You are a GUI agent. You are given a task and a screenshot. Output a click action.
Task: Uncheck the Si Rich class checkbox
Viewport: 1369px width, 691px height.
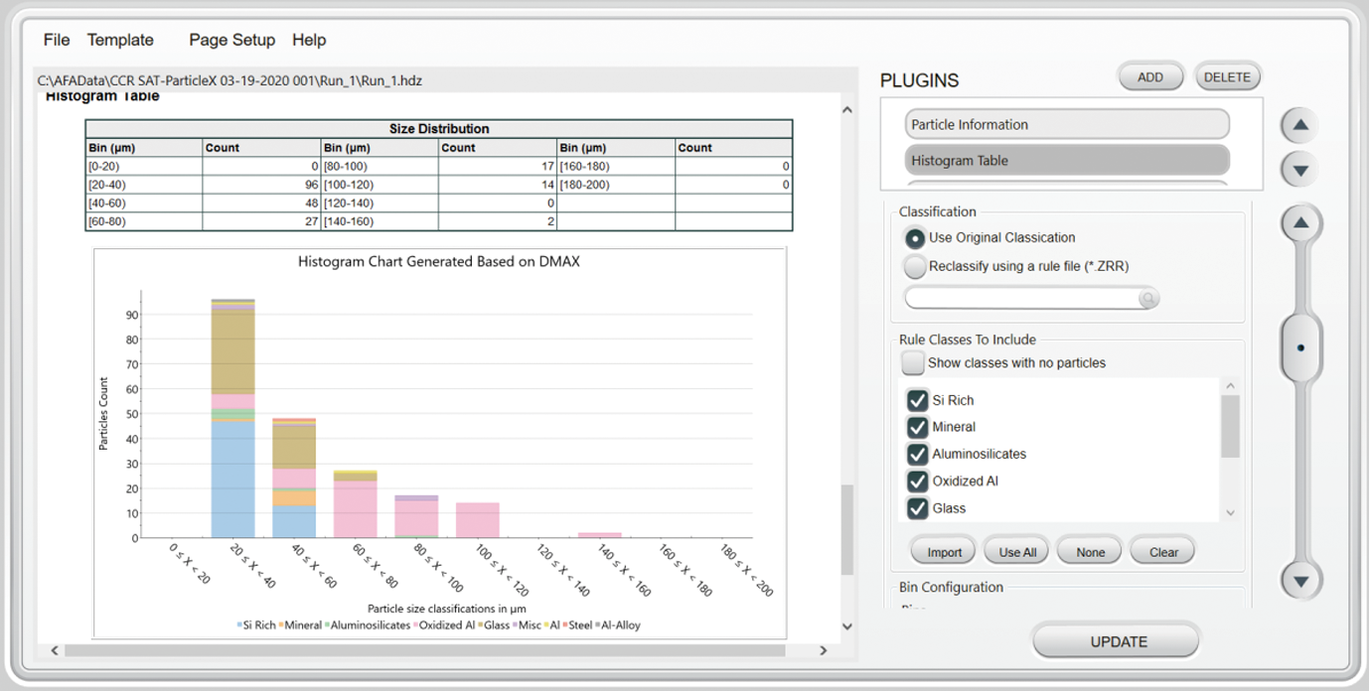(x=917, y=400)
